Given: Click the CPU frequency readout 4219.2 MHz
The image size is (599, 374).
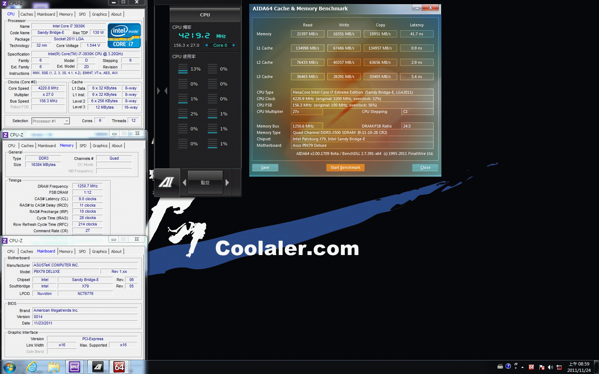Looking at the screenshot, I should 202,36.
